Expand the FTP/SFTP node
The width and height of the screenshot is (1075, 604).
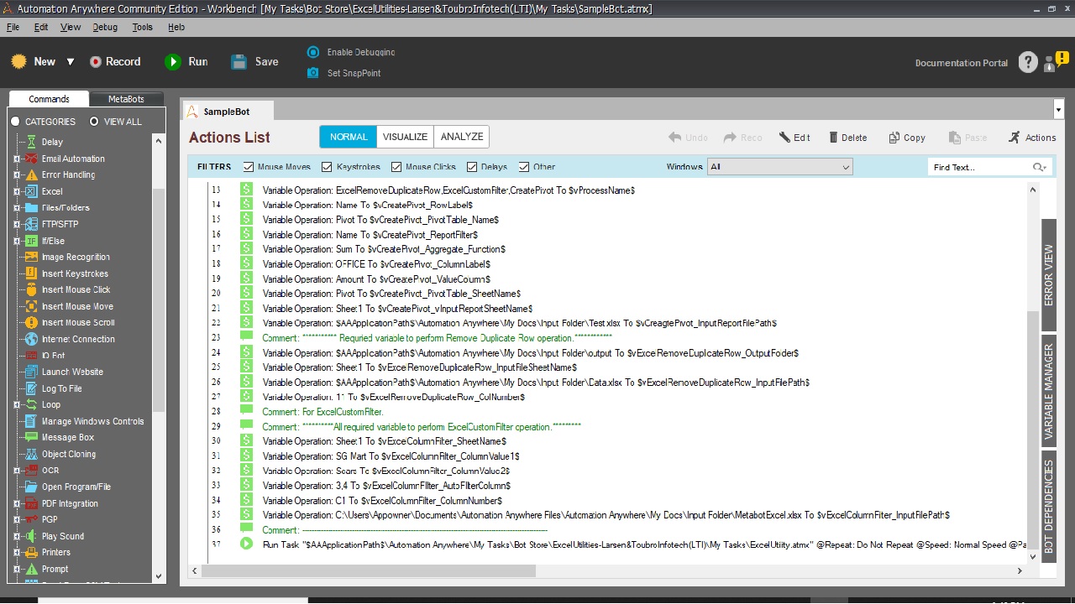[17, 224]
